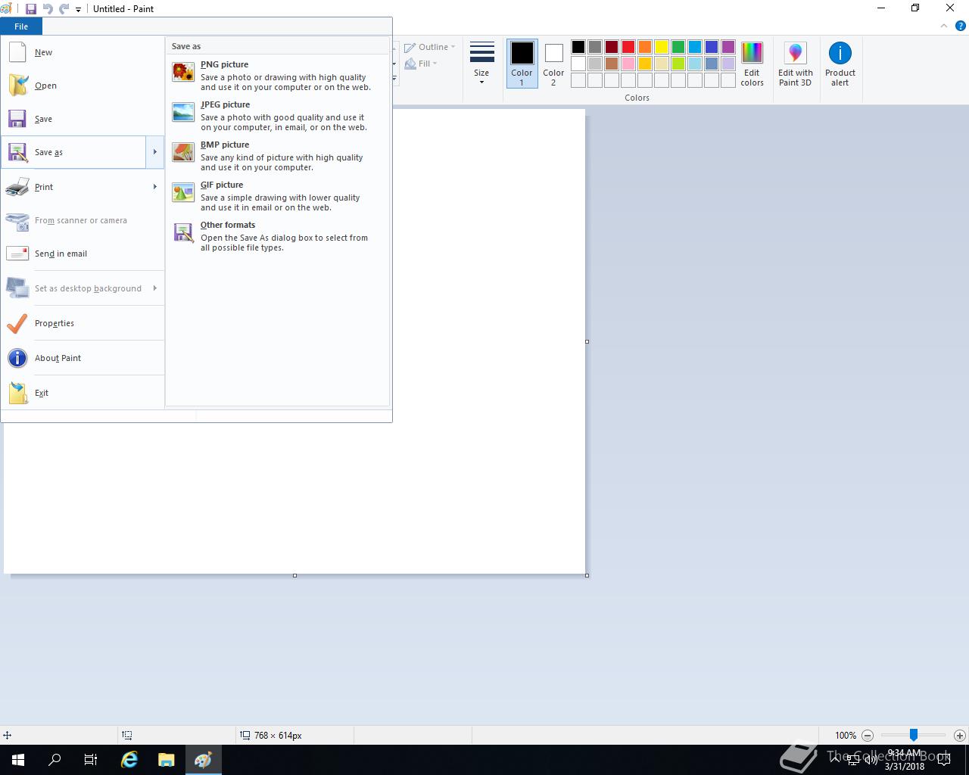Click Send in email
This screenshot has height=775, width=969.
[x=82, y=254]
